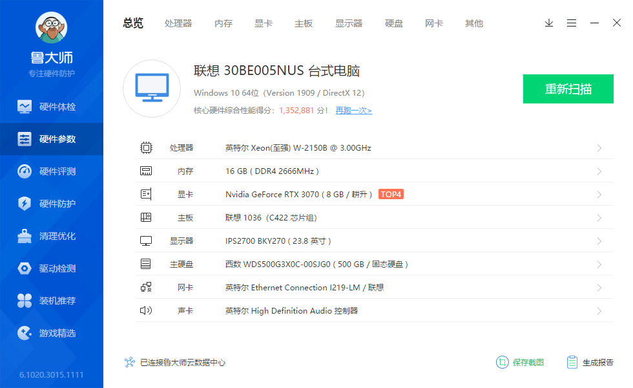Click 联想 1036 C422 芯片组 text

271,218
